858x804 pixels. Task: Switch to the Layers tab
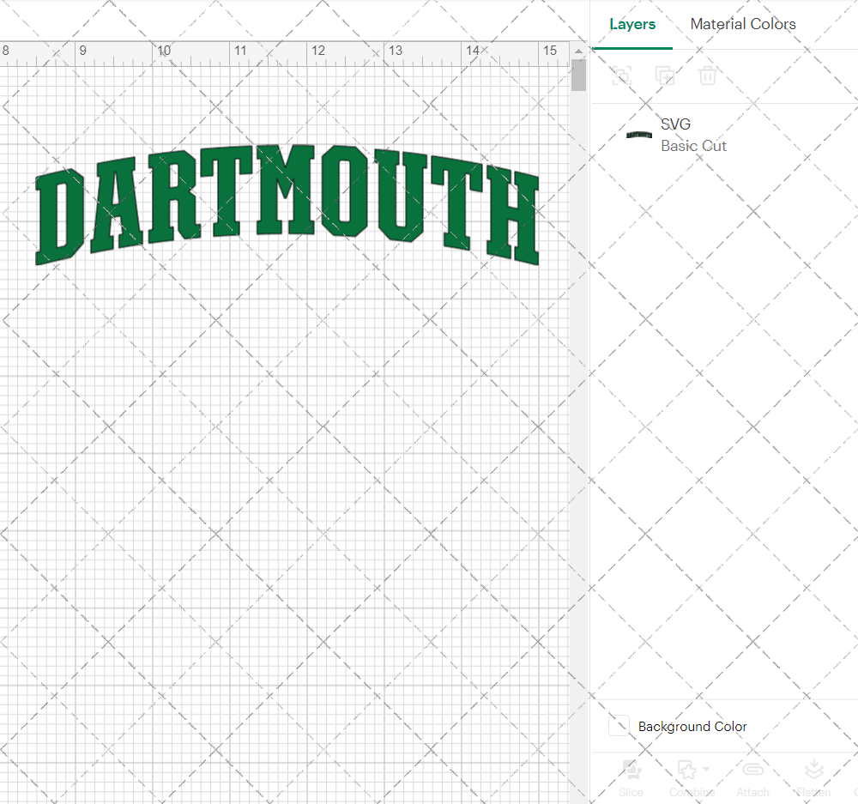(632, 24)
